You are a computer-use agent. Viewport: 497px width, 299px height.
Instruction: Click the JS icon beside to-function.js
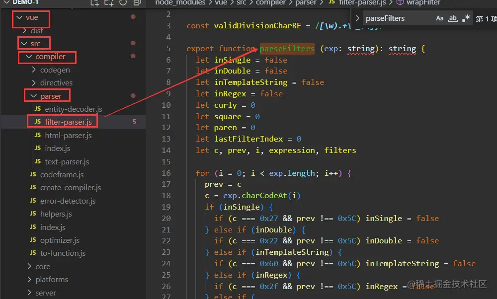point(33,253)
